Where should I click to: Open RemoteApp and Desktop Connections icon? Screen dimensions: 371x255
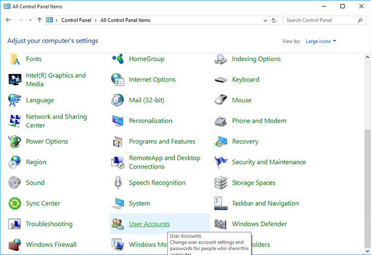[118, 162]
